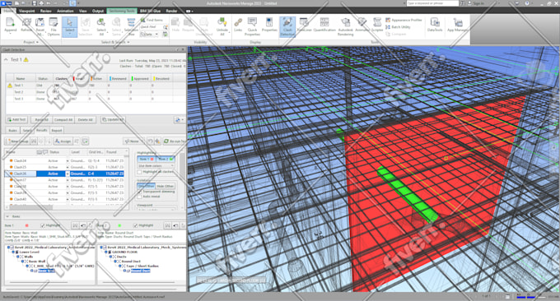Open the Scripter tool
Image resolution: width=560 pixels, height=301 pixels.
[x=377, y=25]
